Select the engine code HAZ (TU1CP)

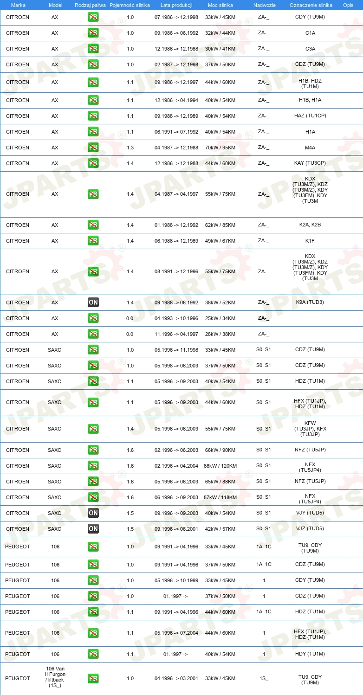tap(310, 116)
